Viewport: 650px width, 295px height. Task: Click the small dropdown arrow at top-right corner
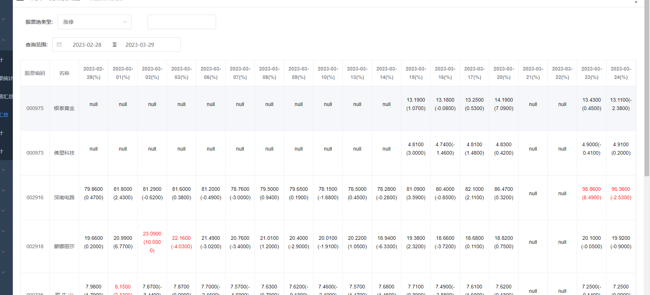click(636, 2)
